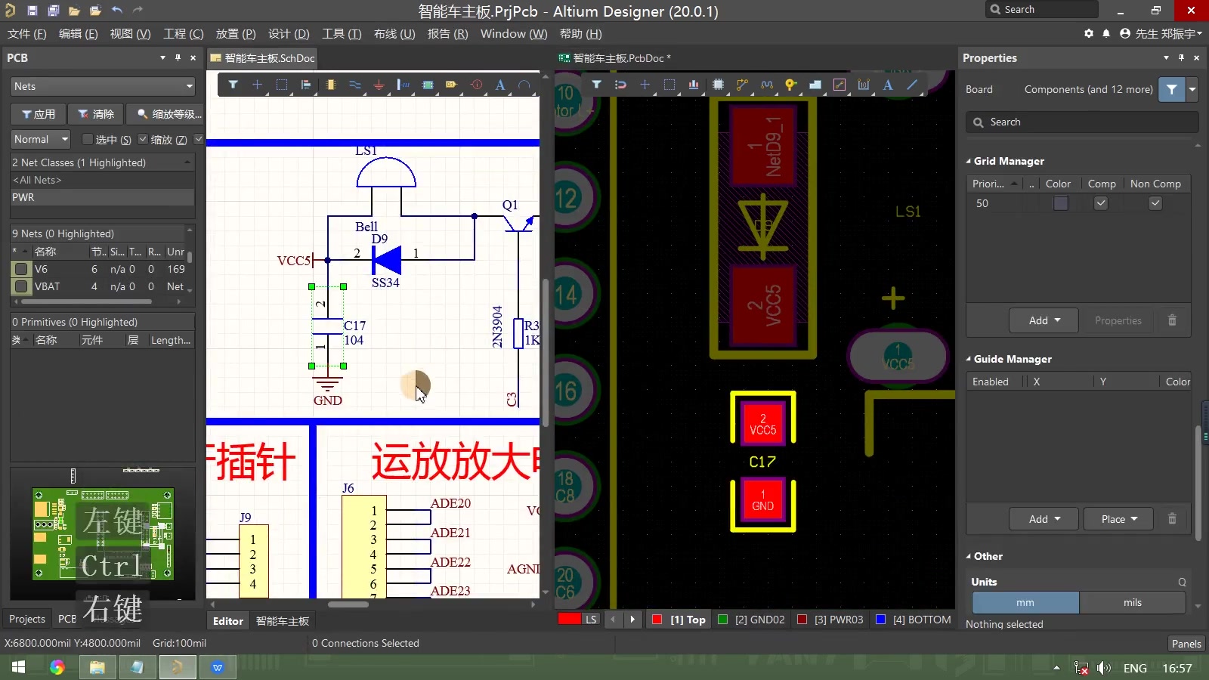Click the Open Project folder icon
This screenshot has width=1209, height=680.
pos(95,11)
